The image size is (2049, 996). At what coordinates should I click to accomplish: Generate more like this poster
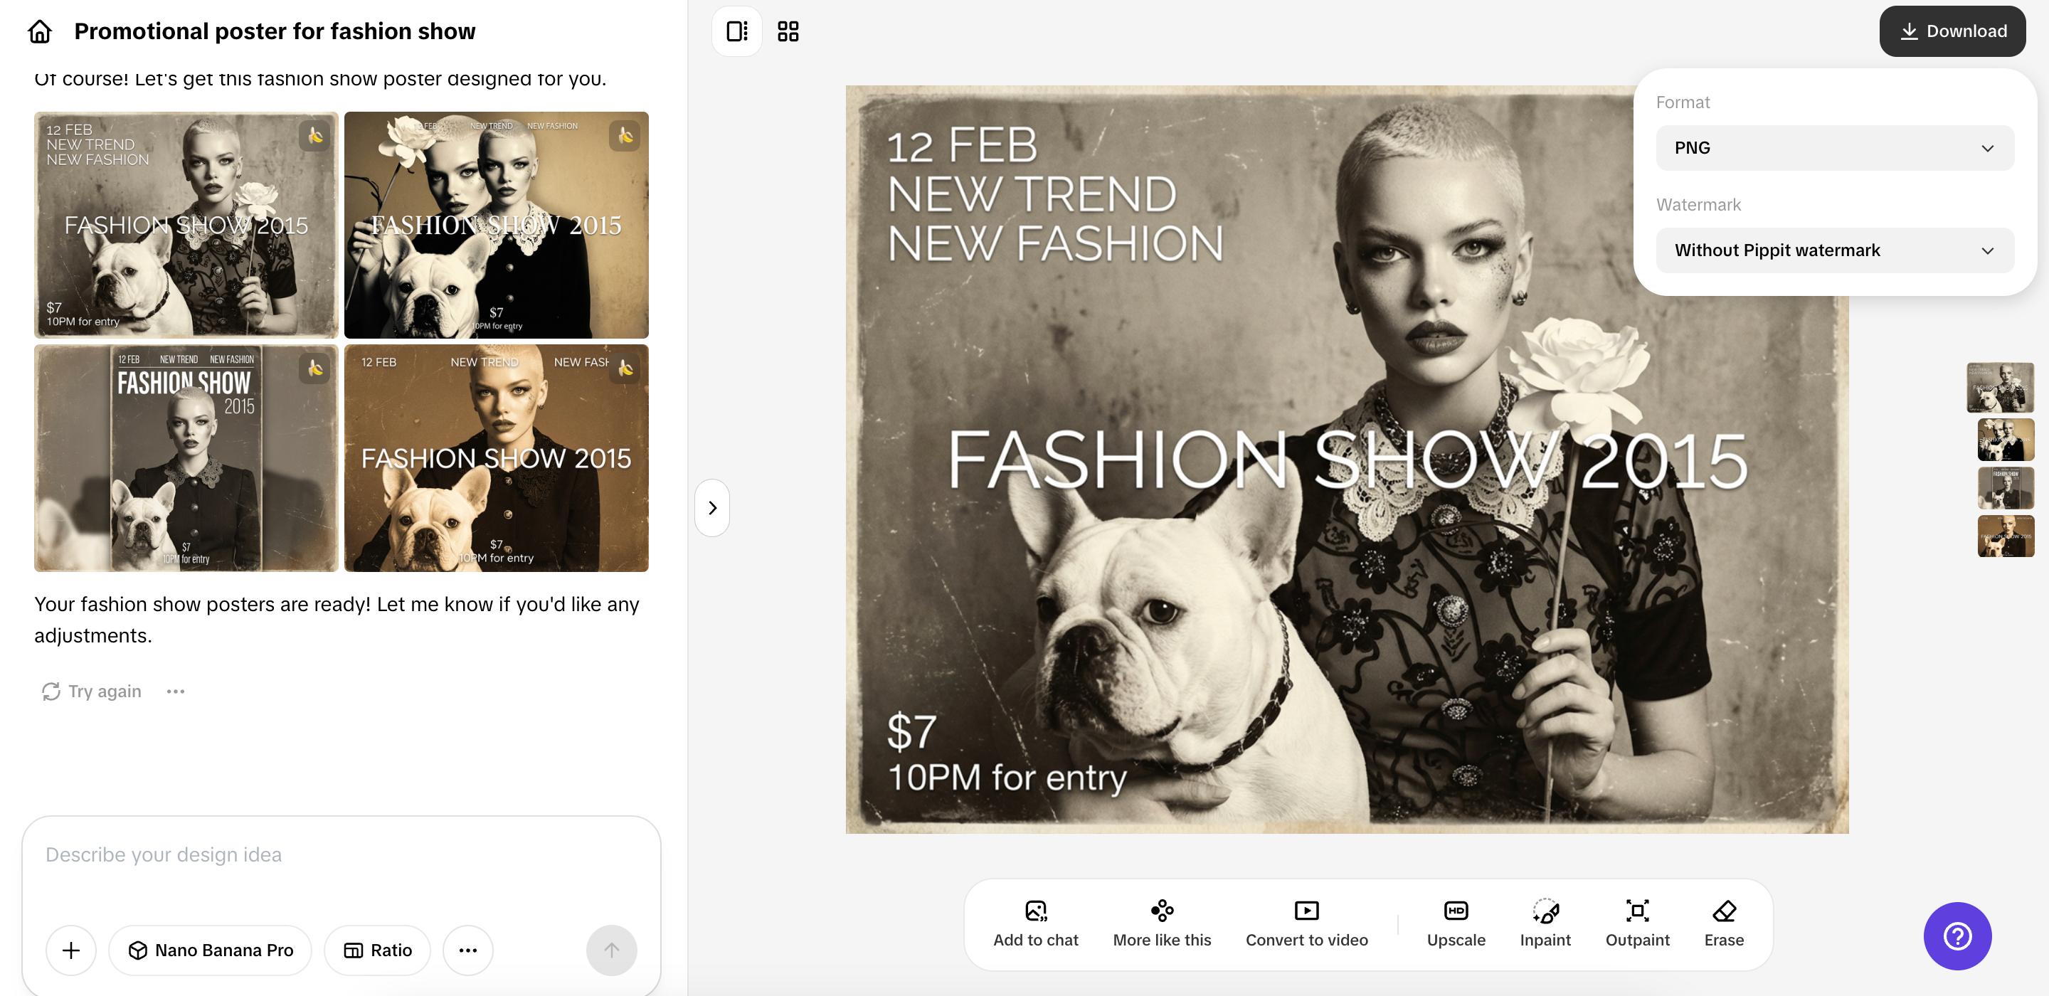coord(1162,923)
